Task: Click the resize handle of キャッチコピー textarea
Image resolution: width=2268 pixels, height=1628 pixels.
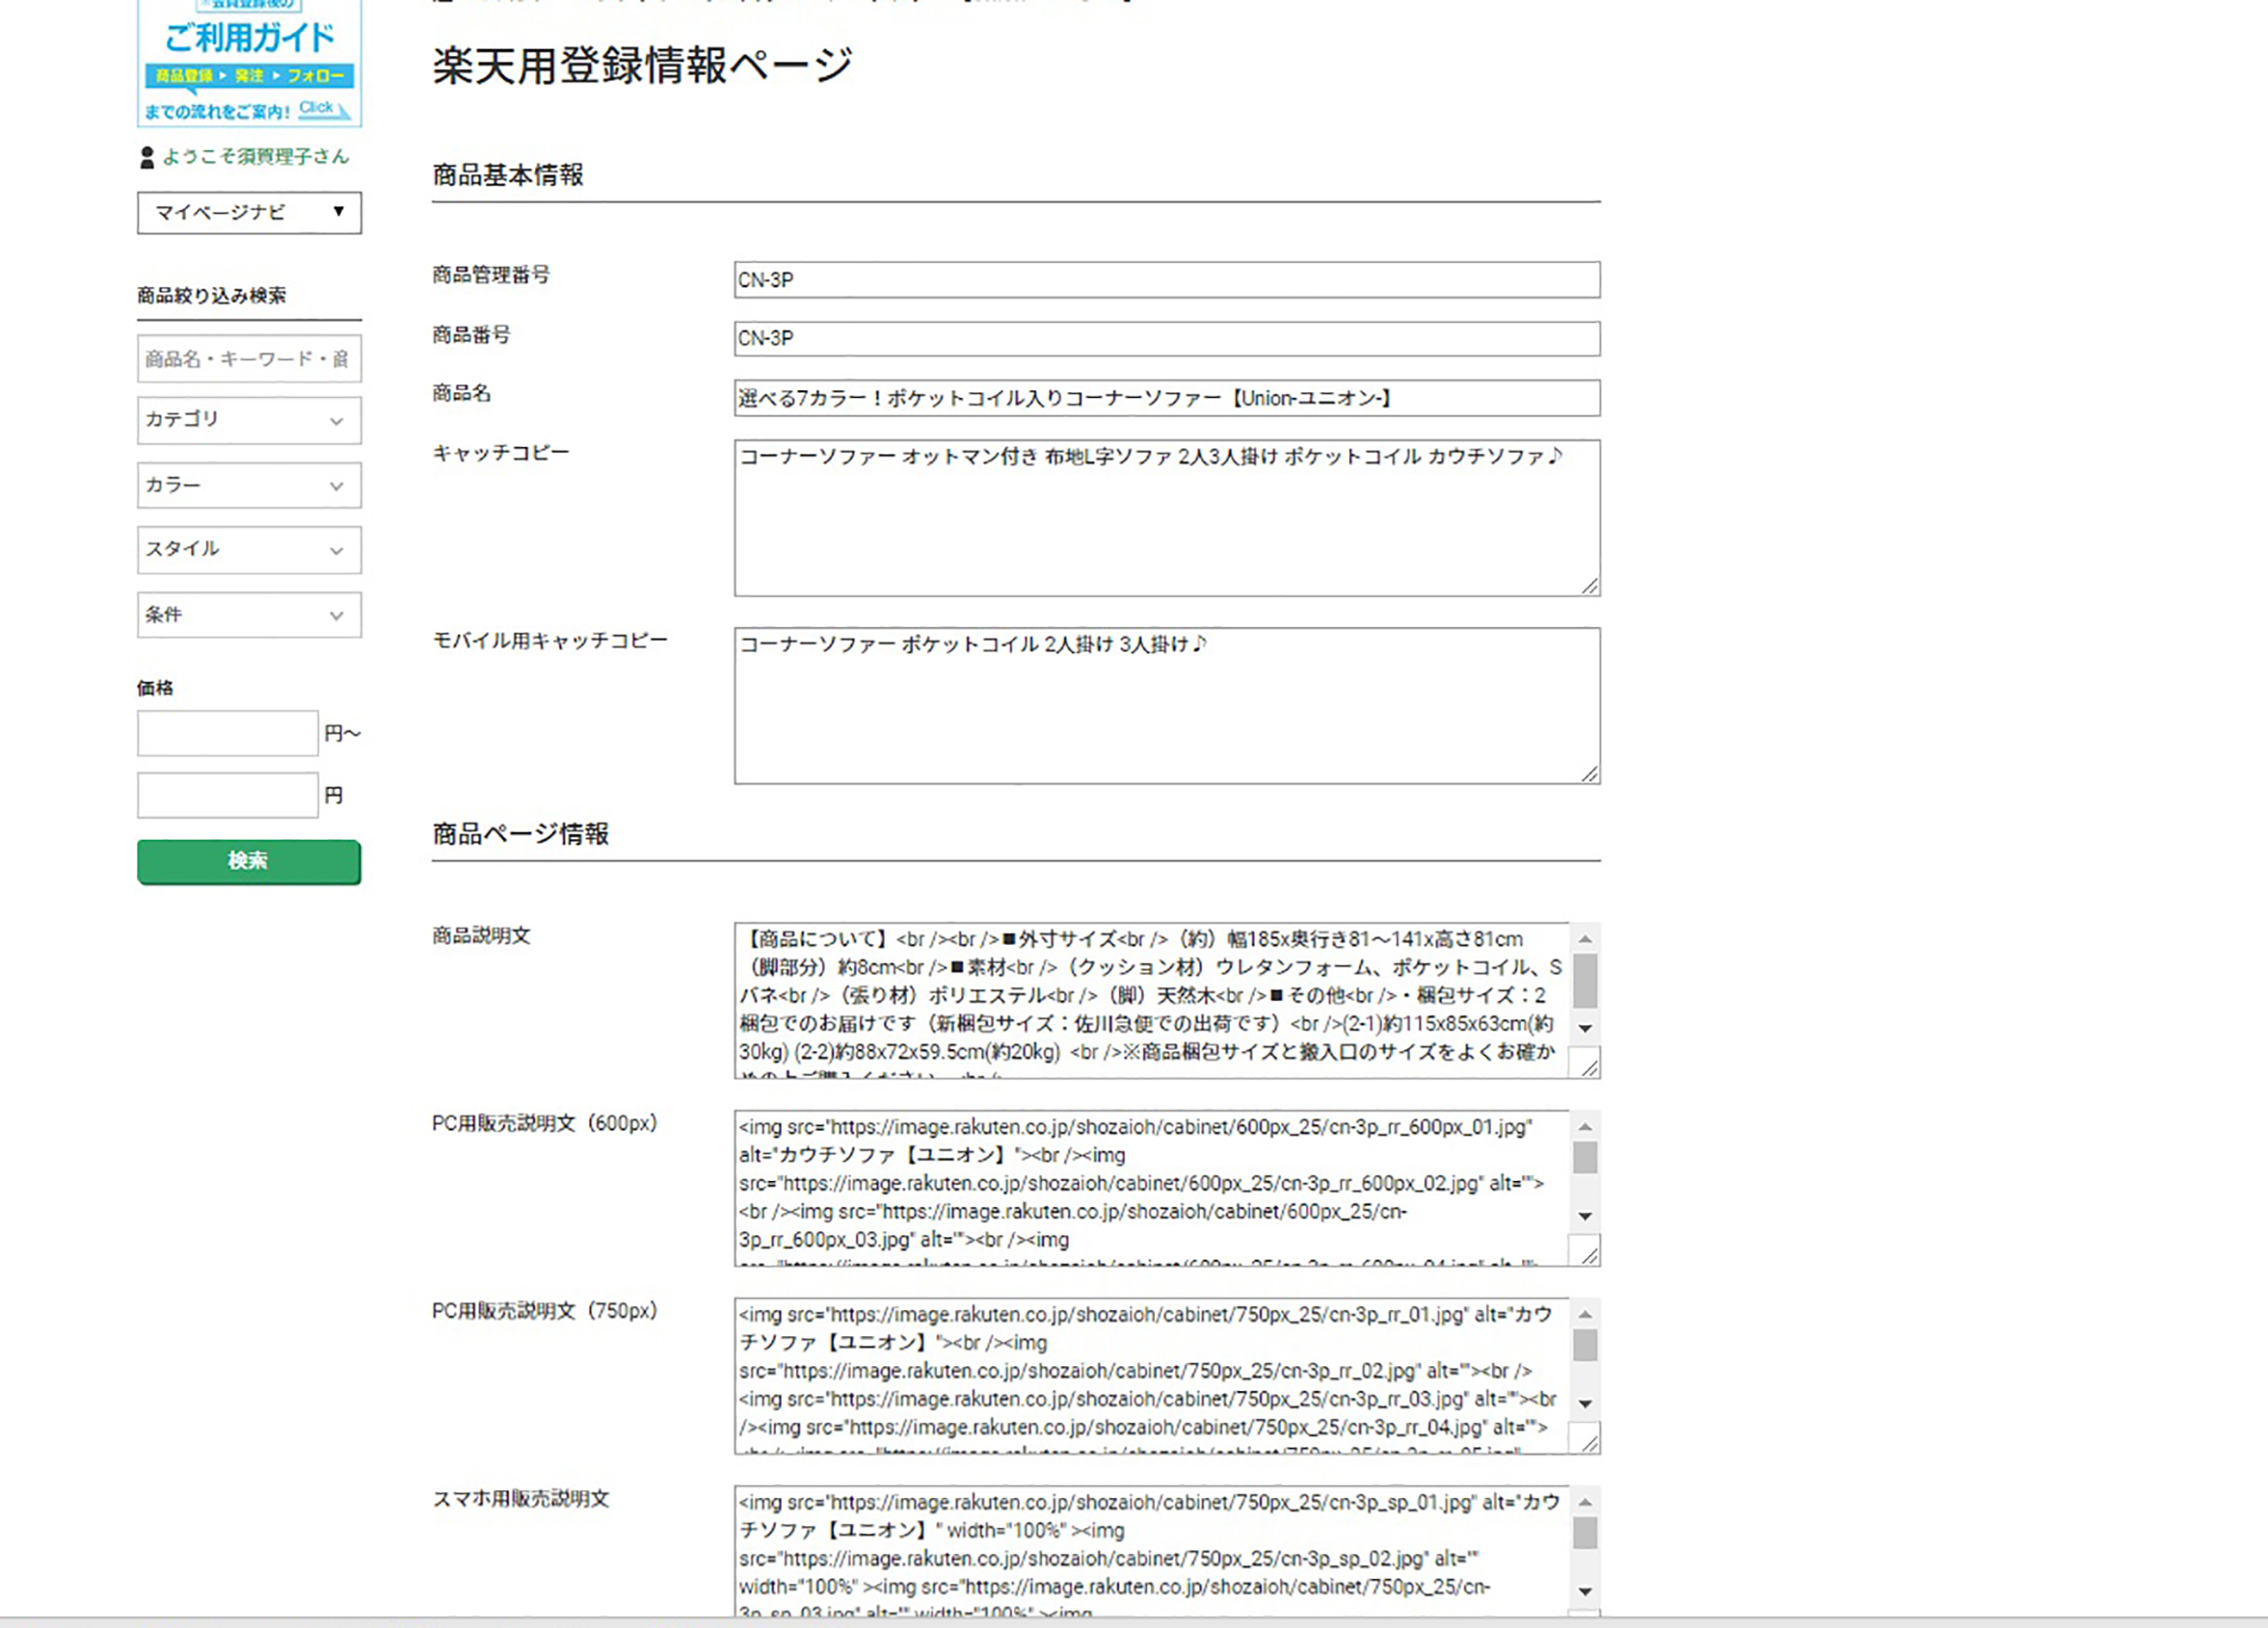Action: [1590, 586]
